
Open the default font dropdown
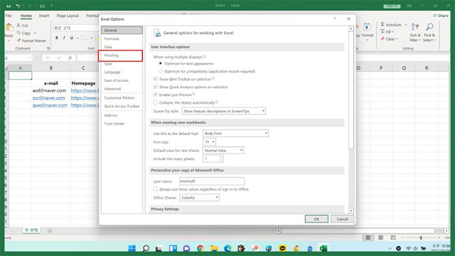click(x=235, y=133)
